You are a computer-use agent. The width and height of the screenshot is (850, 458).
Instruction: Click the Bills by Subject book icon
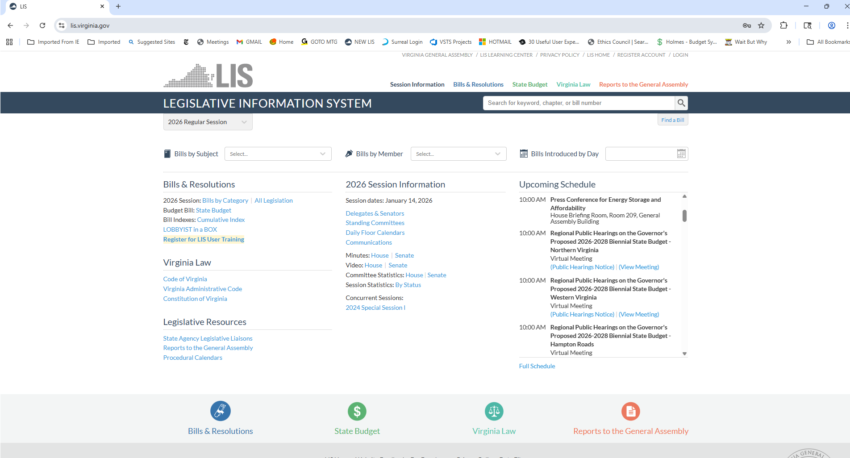(167, 153)
